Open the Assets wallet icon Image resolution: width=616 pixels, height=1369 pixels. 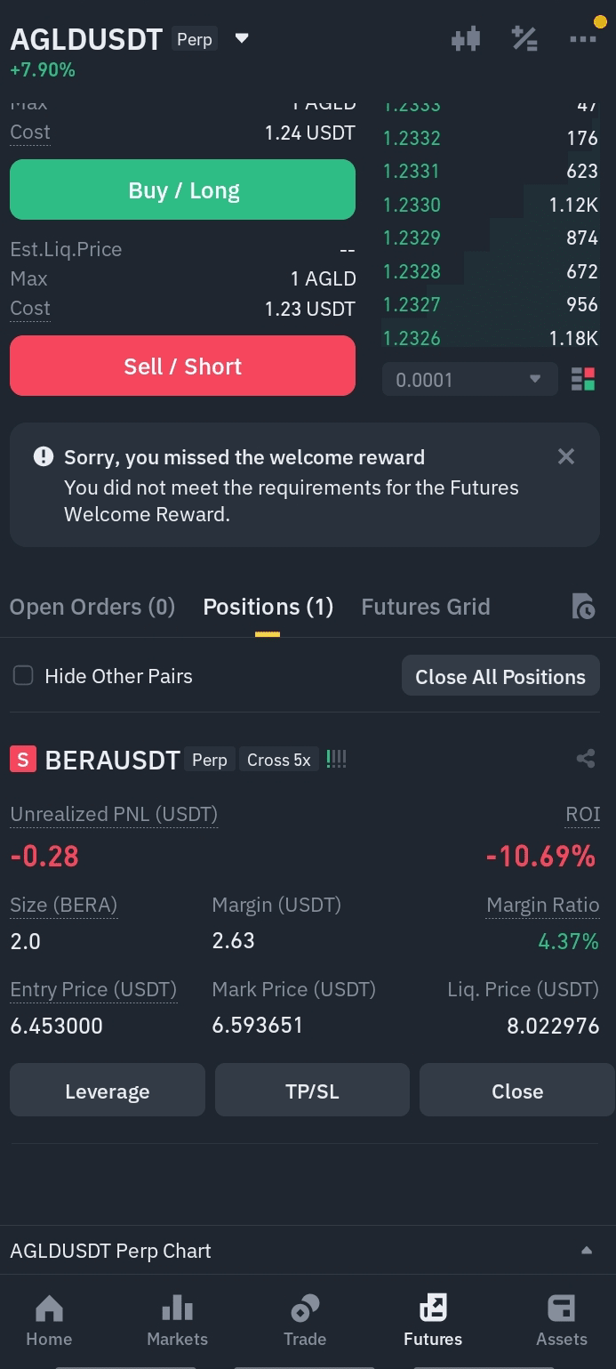562,1308
